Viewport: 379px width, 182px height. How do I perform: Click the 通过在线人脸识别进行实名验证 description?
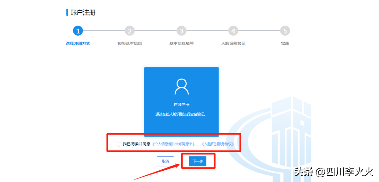tap(181, 114)
